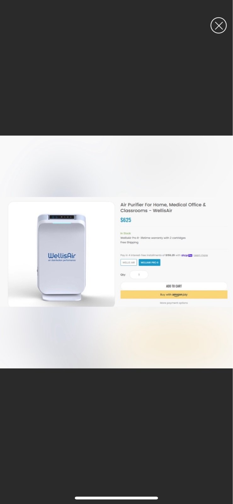Click the $625 price
This screenshot has width=233, height=504.
[126, 220]
